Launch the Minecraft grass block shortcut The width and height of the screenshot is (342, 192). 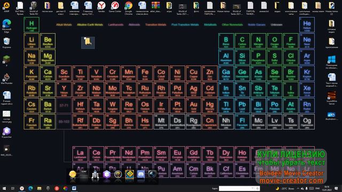6,60
